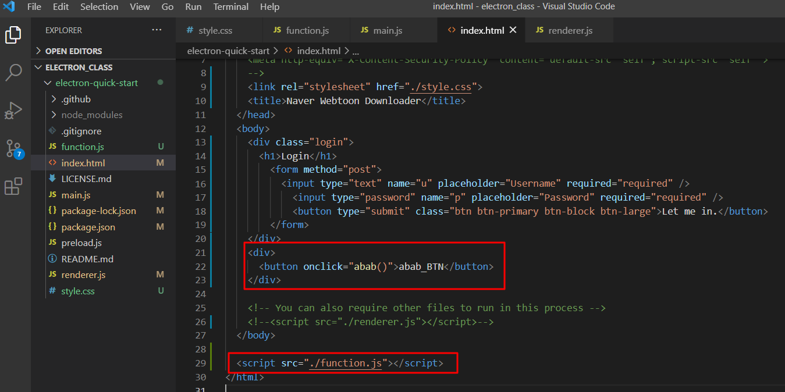Click the onclick attribute on line 22
The width and height of the screenshot is (785, 392).
[x=323, y=267]
